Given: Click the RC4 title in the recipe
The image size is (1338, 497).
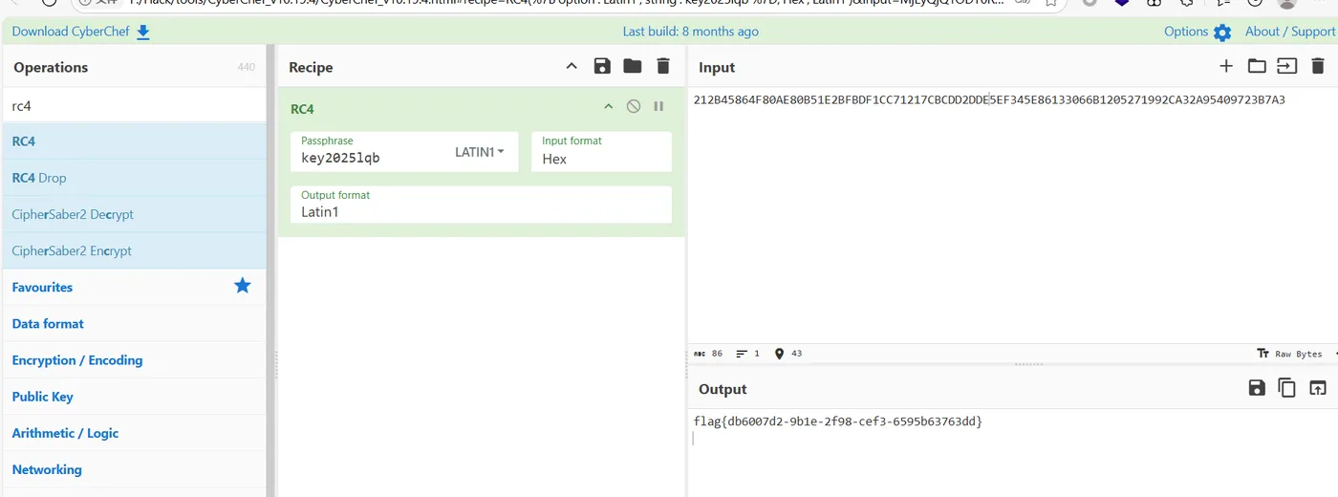Looking at the screenshot, I should 302,109.
